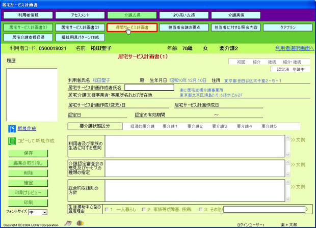This screenshot has width=316, height=228.
Task: Follow the 利用者選択画面へ link
Action: [295, 48]
